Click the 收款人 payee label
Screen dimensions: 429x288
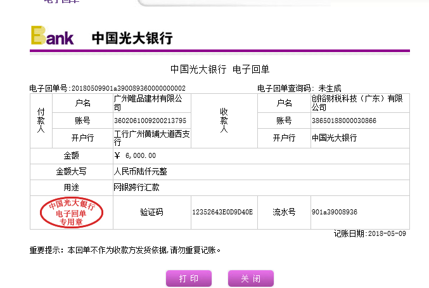point(224,121)
